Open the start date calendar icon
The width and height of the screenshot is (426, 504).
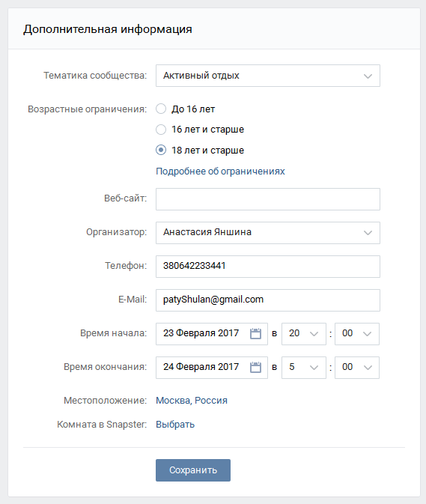[x=255, y=334]
